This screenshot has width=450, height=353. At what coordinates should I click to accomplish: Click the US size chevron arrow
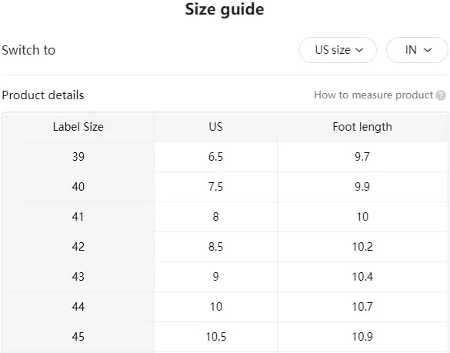(x=359, y=50)
